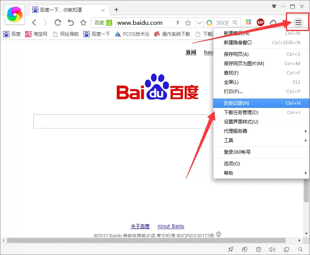The width and height of the screenshot is (310, 255).
Task: Click the trash icon in status bar
Action: pyautogui.click(x=258, y=250)
